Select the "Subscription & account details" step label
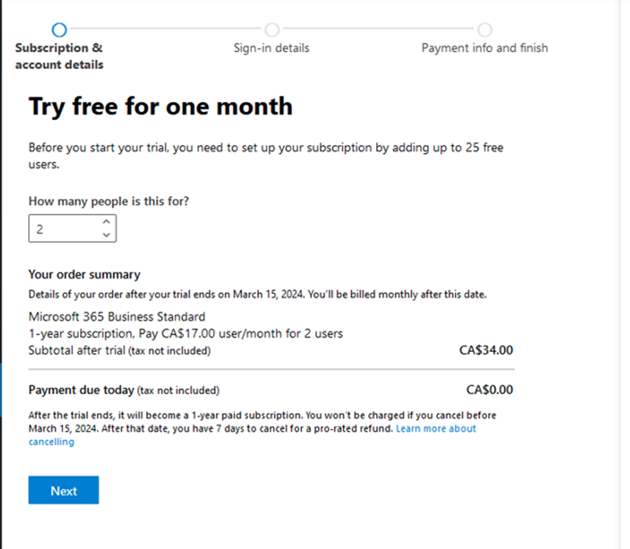This screenshot has height=549, width=630. (x=59, y=56)
